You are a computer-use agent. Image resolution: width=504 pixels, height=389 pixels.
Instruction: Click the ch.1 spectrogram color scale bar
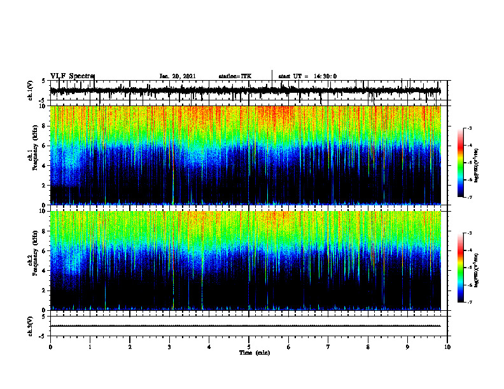[461, 163]
